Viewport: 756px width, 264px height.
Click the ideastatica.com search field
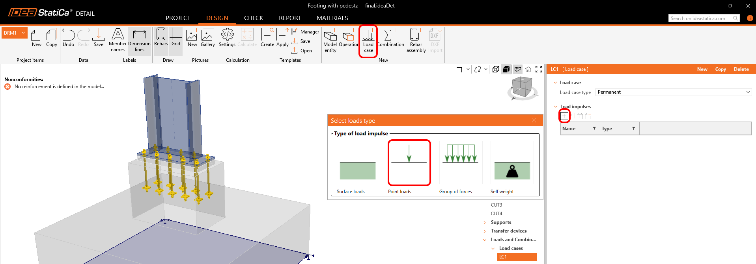click(700, 18)
